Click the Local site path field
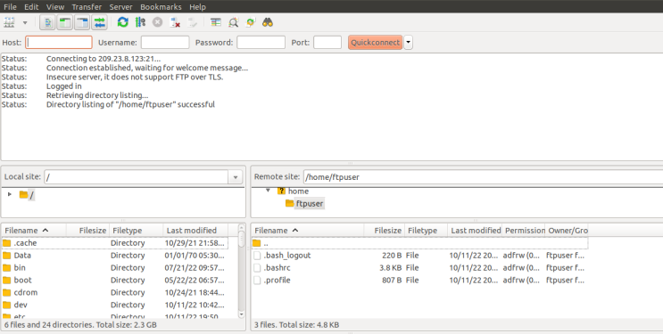 tap(137, 177)
